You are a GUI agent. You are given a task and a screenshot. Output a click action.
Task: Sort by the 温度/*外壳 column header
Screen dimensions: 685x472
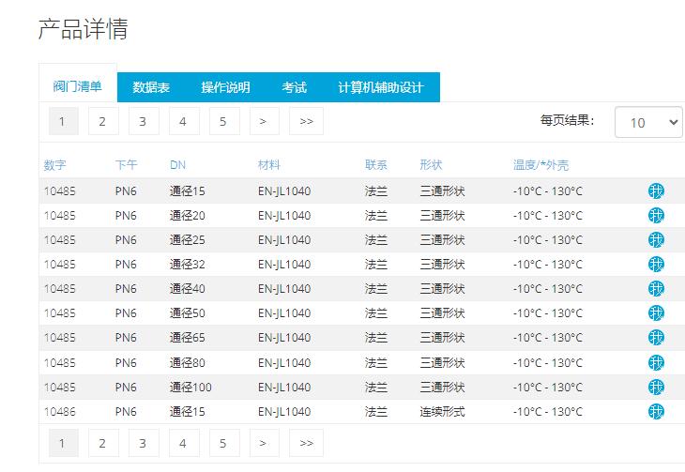(540, 165)
